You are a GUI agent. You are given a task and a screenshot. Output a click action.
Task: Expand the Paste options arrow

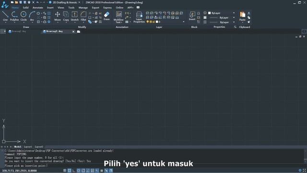point(242,23)
